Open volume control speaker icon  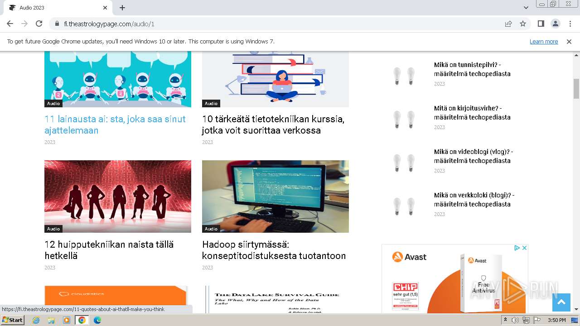515,320
